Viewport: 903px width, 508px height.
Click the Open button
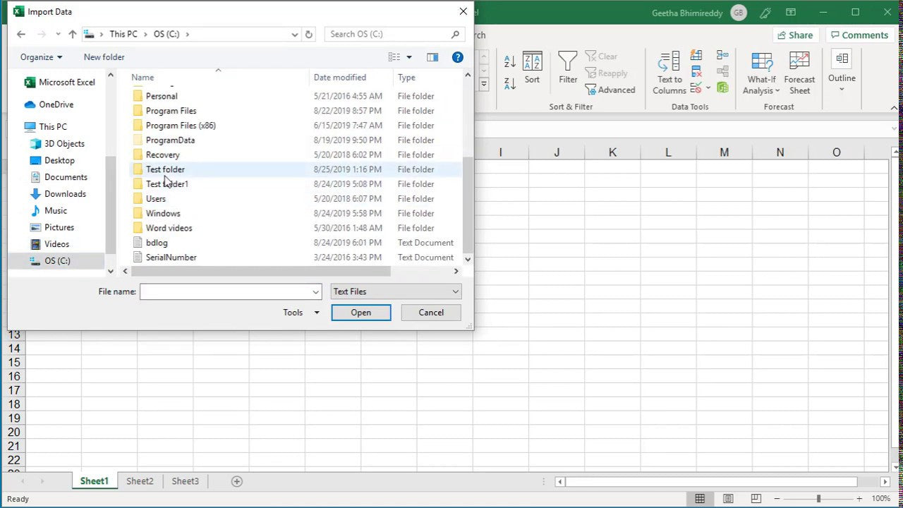(x=360, y=312)
